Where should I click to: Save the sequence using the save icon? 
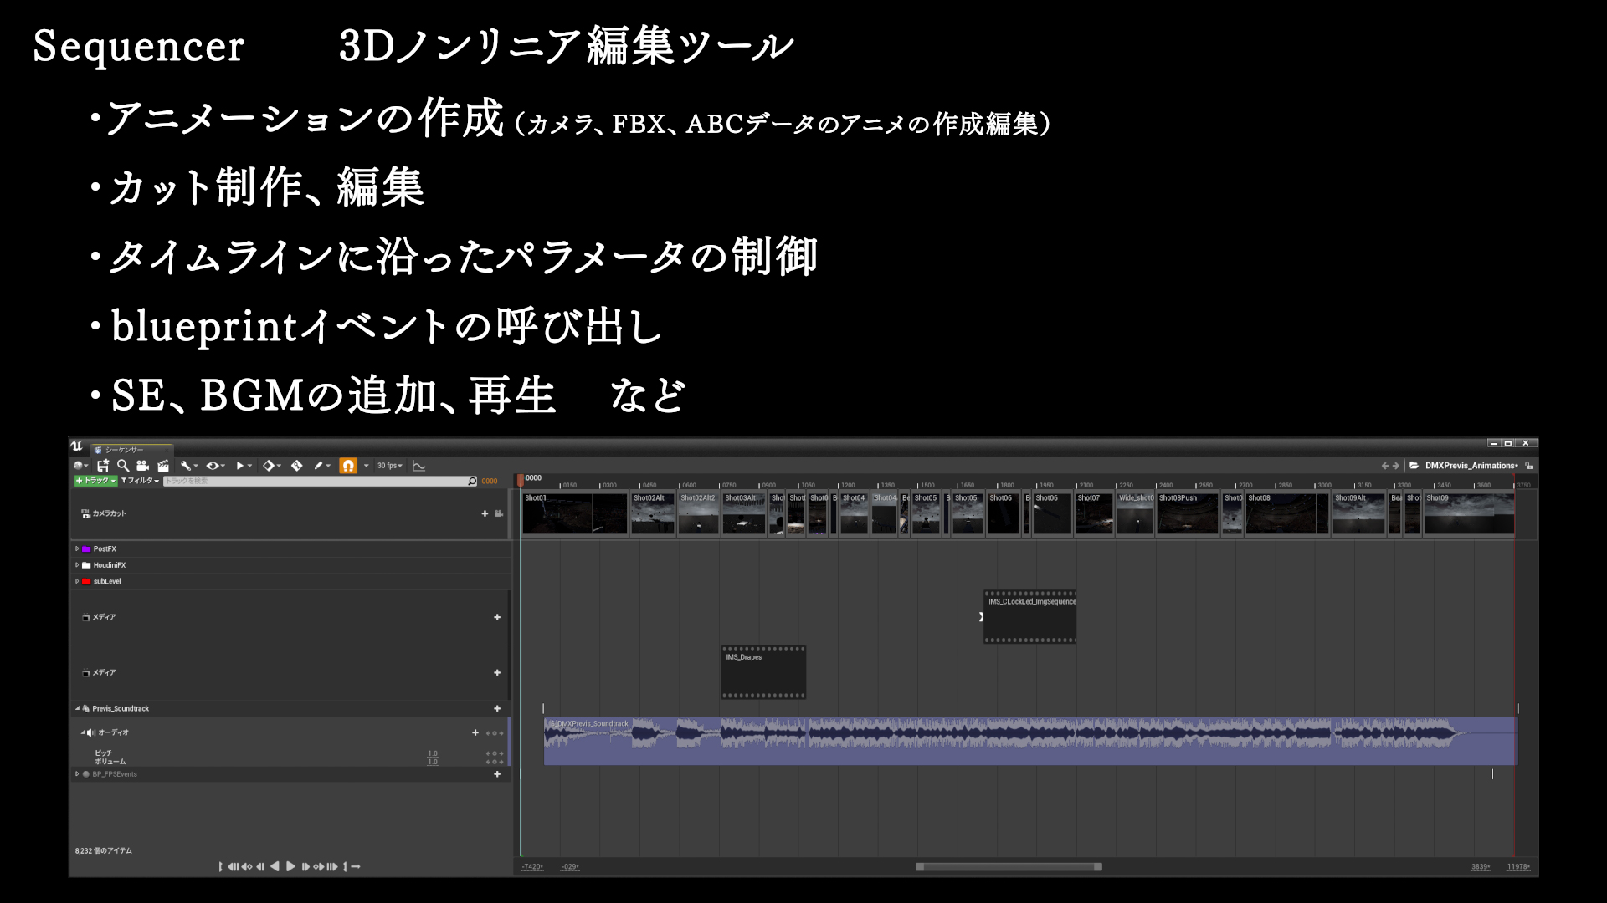click(103, 466)
